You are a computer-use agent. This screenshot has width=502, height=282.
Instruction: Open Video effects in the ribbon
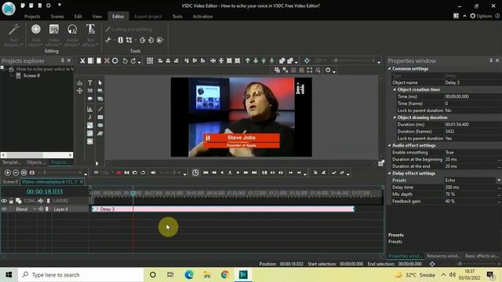[x=54, y=34]
